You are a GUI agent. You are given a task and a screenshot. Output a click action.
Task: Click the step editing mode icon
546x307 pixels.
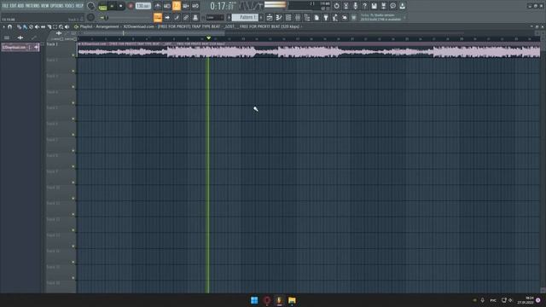tap(177, 17)
